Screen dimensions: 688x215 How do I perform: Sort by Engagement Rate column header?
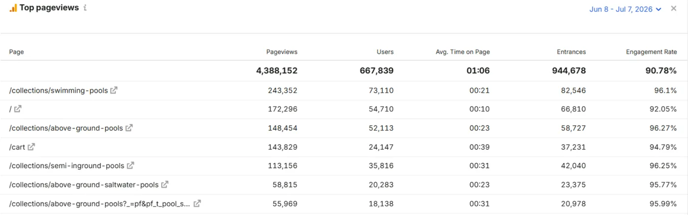[x=651, y=52]
